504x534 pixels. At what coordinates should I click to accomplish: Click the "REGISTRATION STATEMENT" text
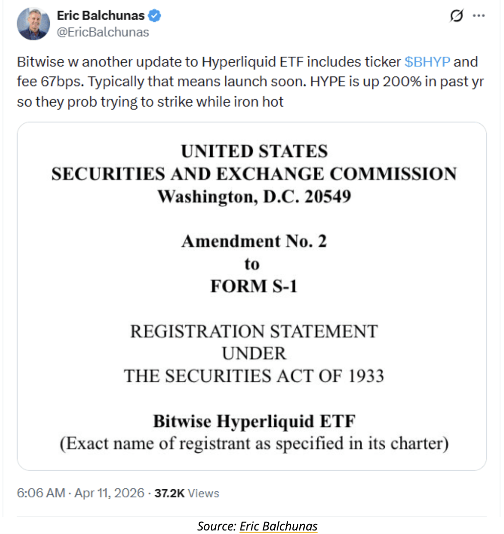coord(254,331)
